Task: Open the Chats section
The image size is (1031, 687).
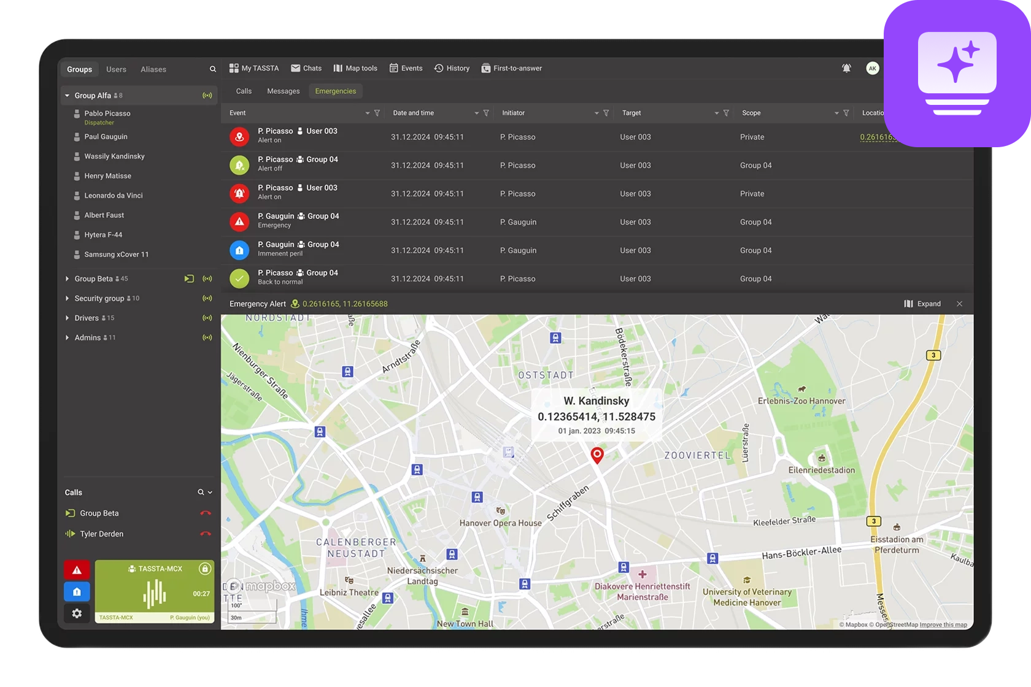Action: [x=306, y=68]
